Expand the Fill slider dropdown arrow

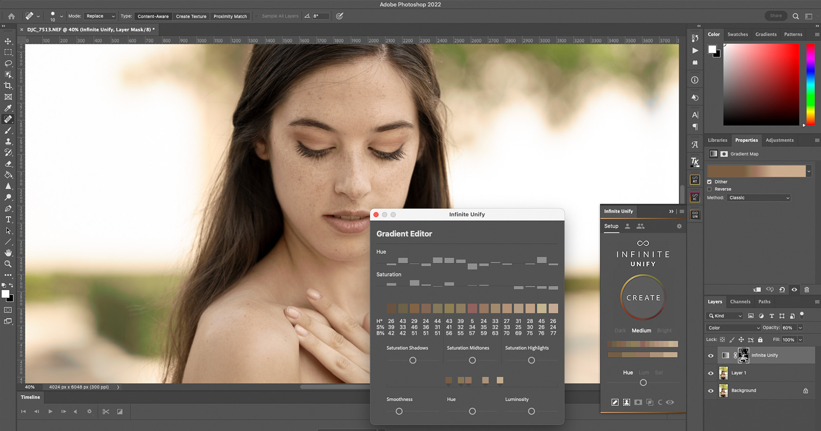(x=800, y=340)
